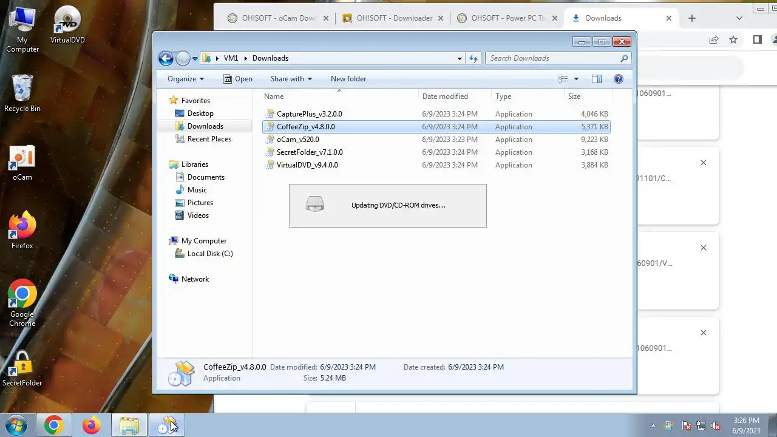The width and height of the screenshot is (777, 437).
Task: Select Google Chrome desktop shortcut
Action: point(22,303)
